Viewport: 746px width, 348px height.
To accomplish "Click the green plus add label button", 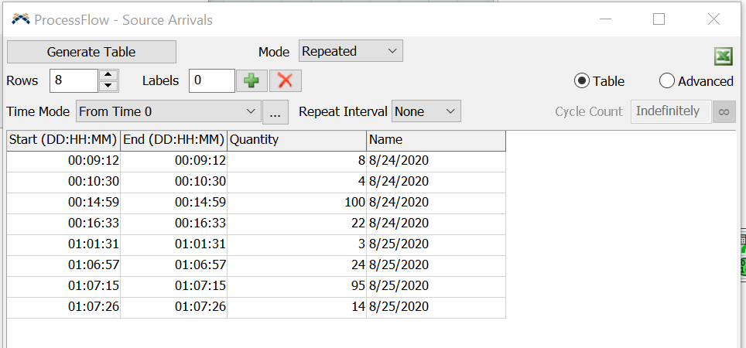I will [251, 80].
